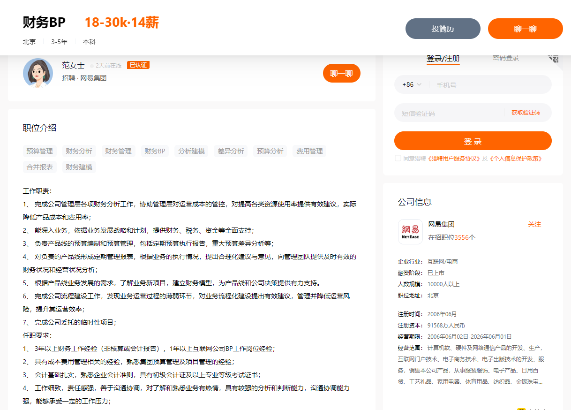Select the 预算管理 skill tag
The width and height of the screenshot is (571, 410).
(x=39, y=151)
